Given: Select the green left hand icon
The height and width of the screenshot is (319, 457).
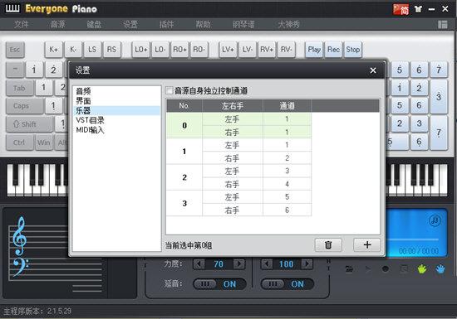Looking at the screenshot, I should tap(422, 269).
